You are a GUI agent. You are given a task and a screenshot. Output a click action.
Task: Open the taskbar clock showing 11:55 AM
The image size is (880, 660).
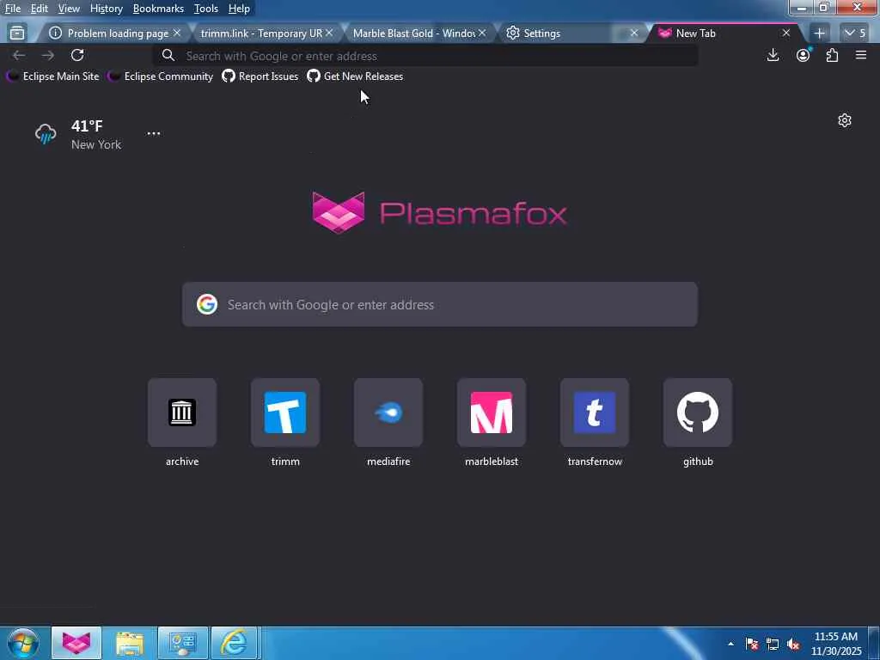pyautogui.click(x=836, y=644)
